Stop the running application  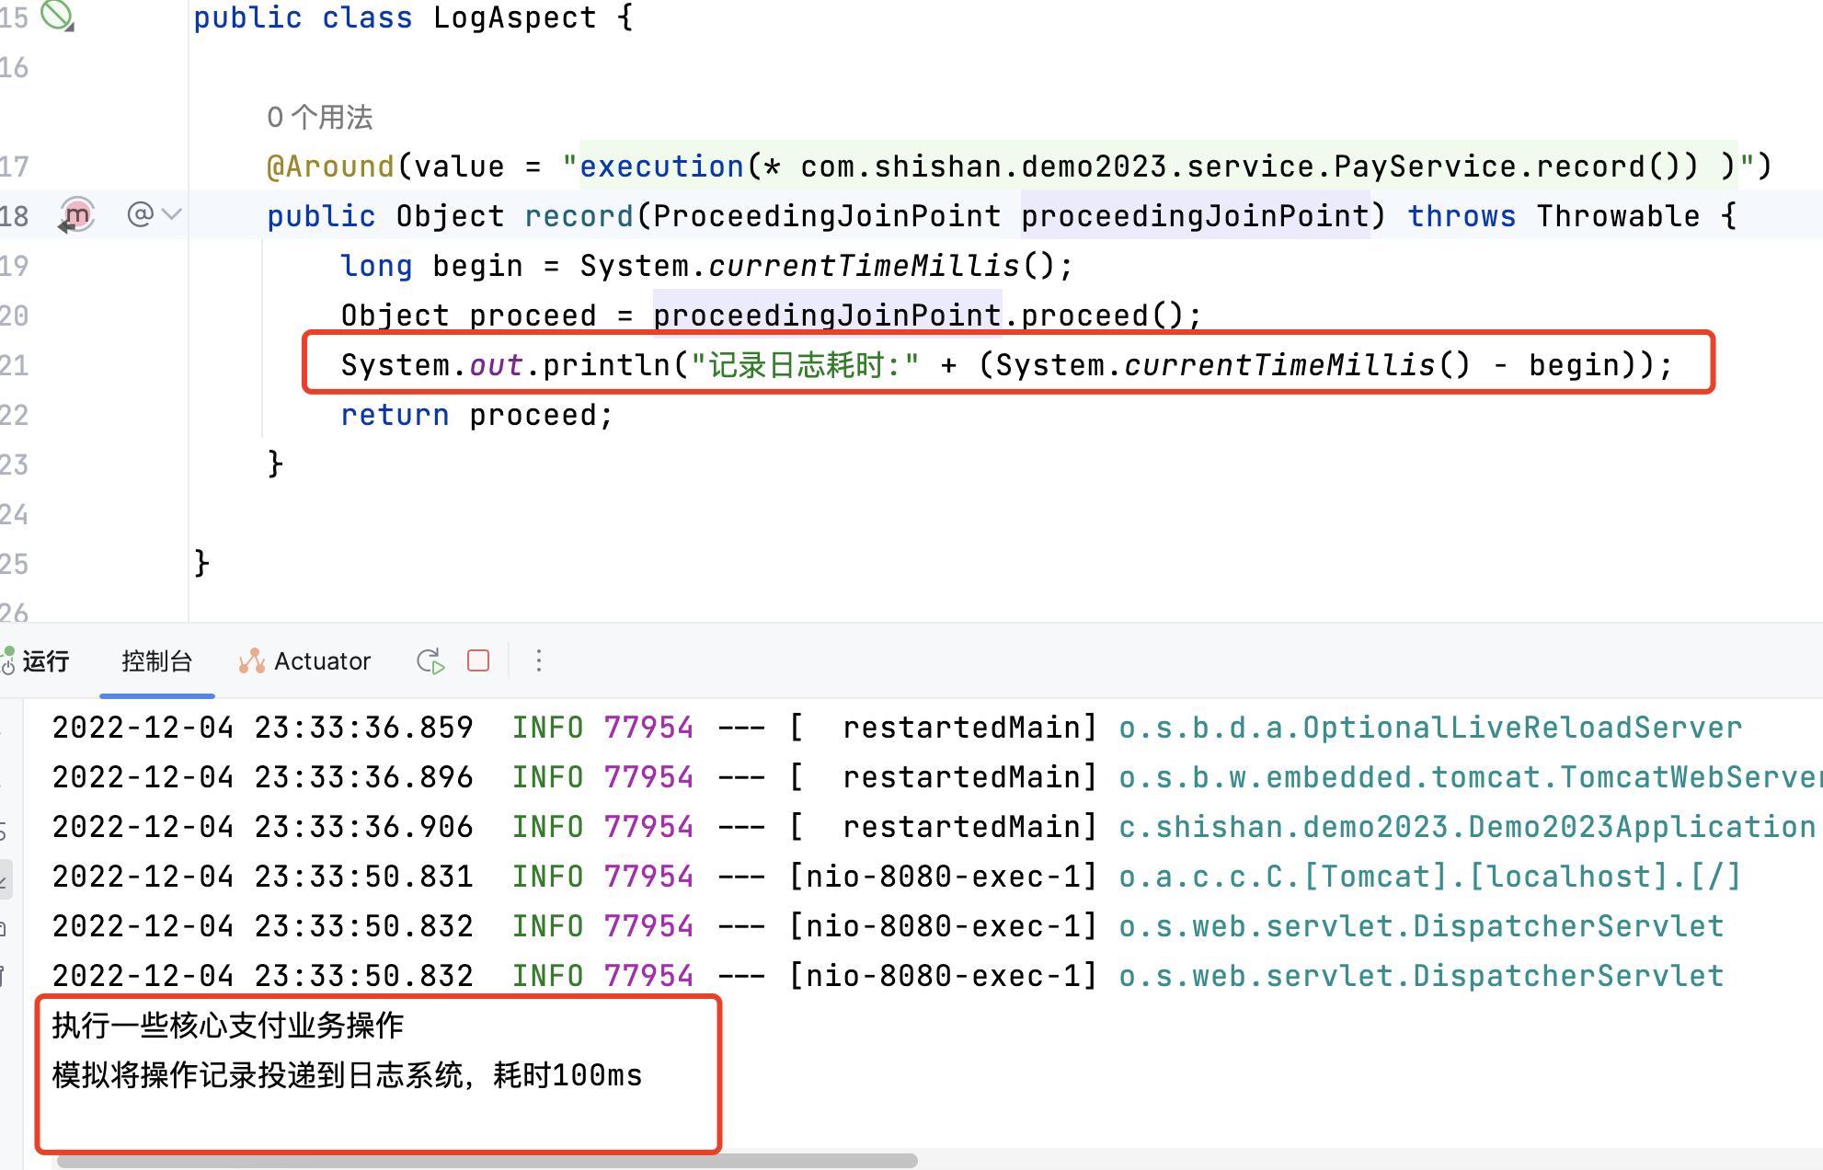point(478,661)
